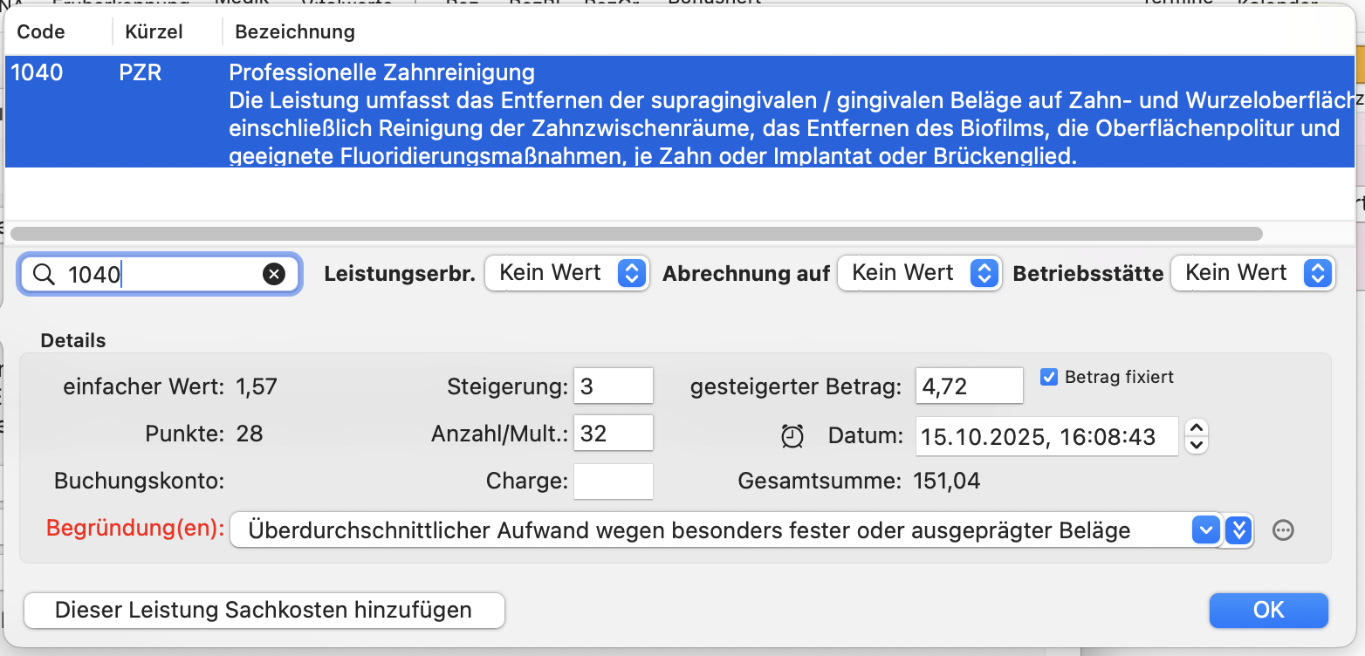Screen dimensions: 1365x656
Task: Click the horizontal scrollbar under results list
Action: coord(635,234)
